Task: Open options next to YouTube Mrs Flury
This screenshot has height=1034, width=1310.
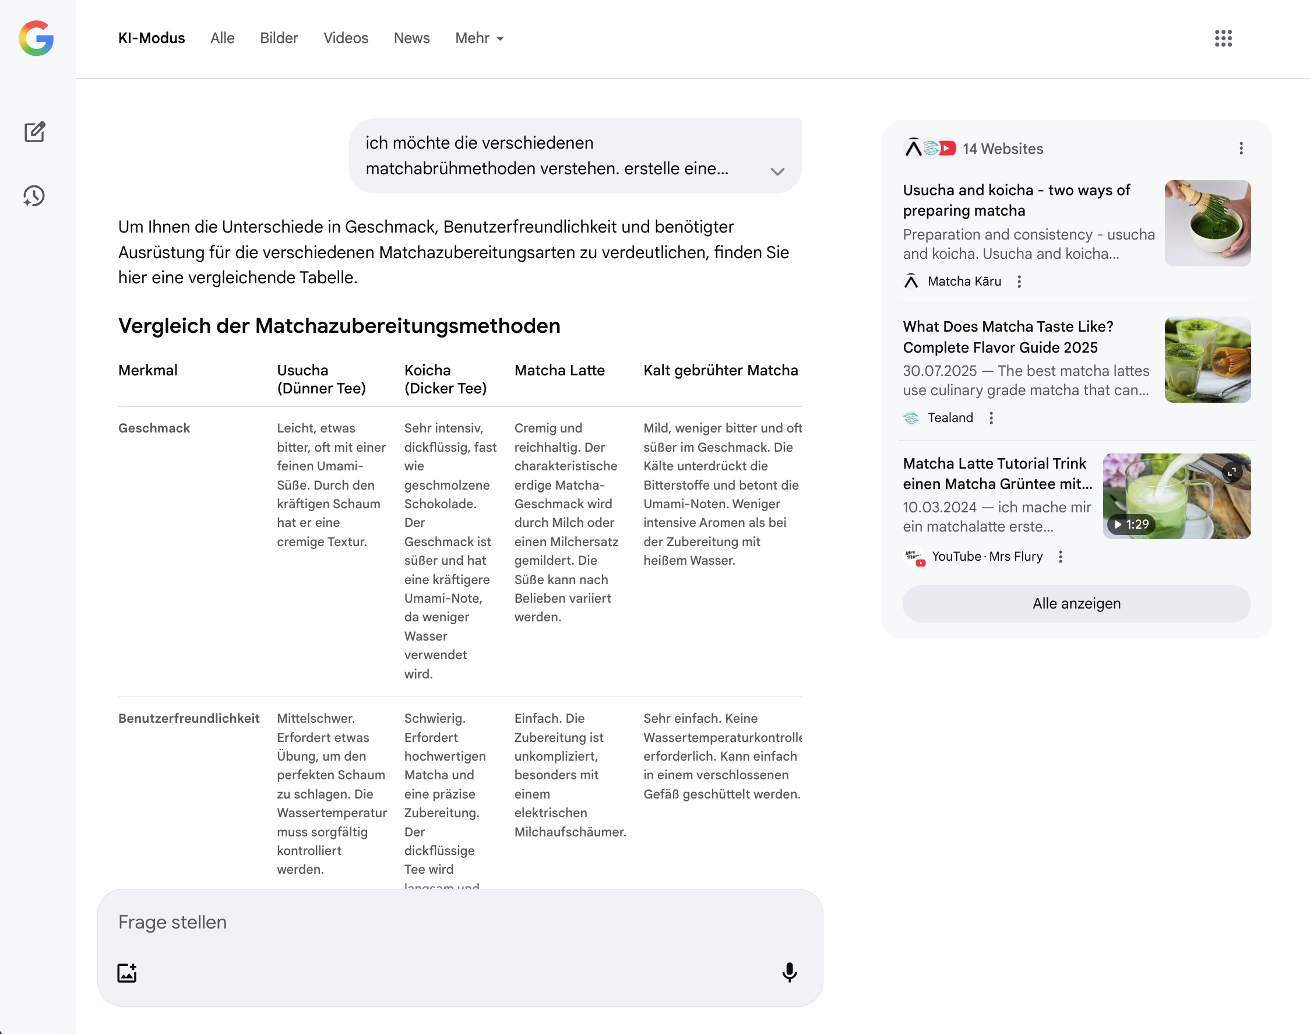Action: coord(1061,557)
